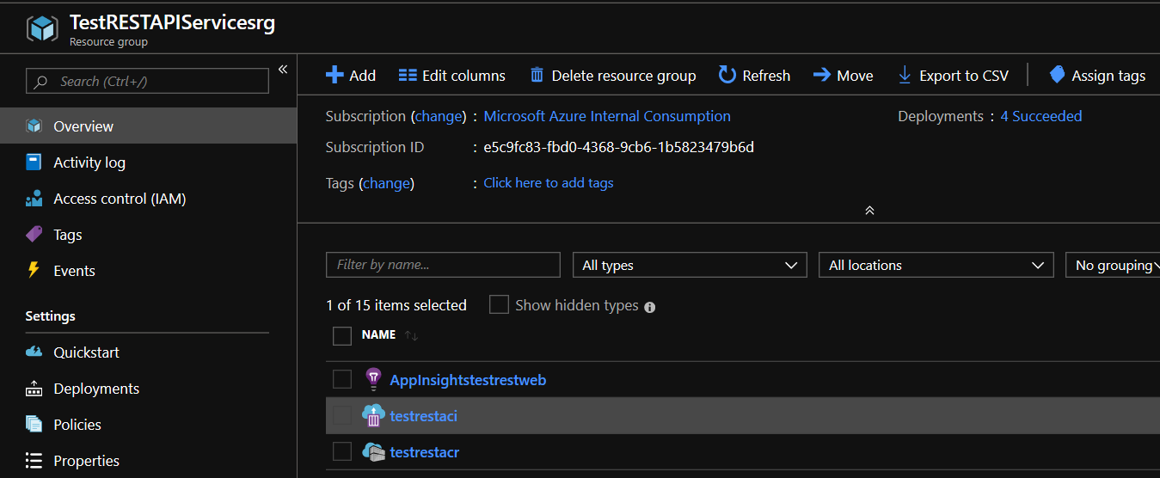Click the NAME column sort arrows
Image resolution: width=1160 pixels, height=478 pixels.
(411, 335)
